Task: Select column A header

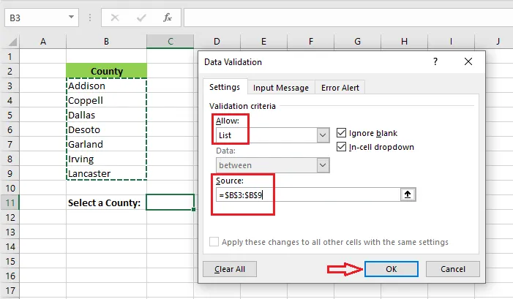Action: click(43, 42)
